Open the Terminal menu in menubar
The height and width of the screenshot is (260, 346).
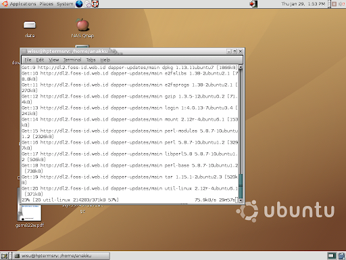72,60
